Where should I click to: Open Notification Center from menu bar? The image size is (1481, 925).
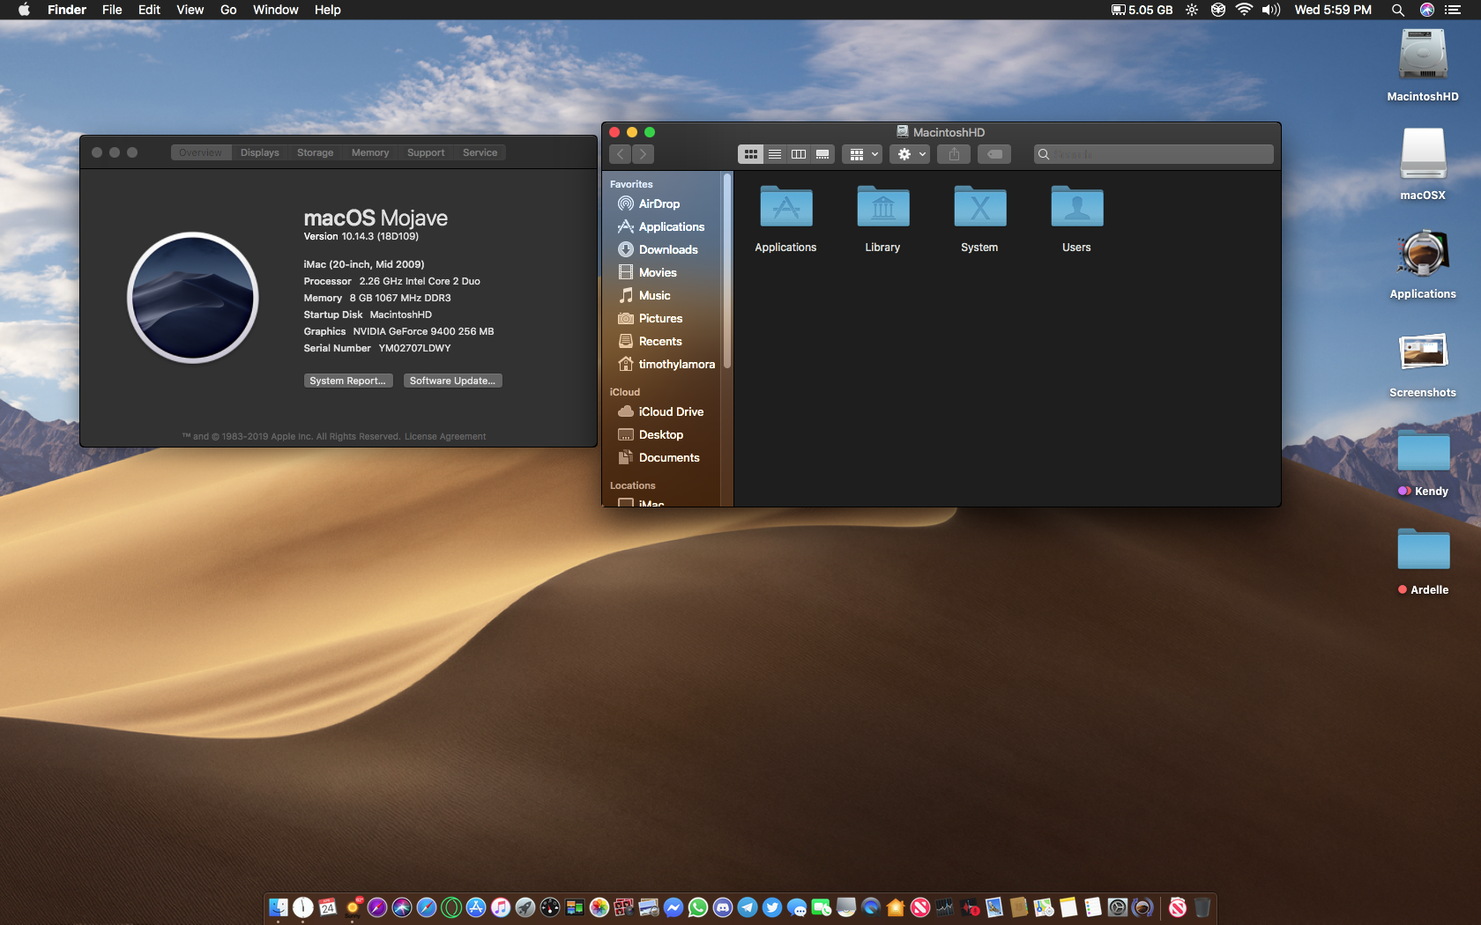click(x=1452, y=10)
